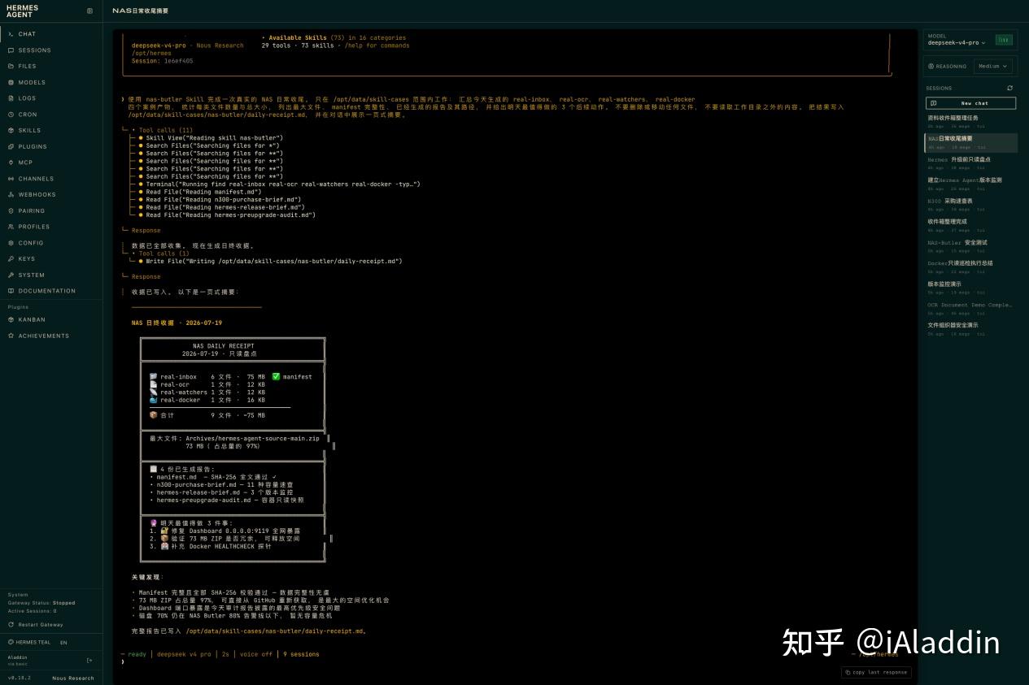Collapse the Tool calls (11) section

[162, 130]
